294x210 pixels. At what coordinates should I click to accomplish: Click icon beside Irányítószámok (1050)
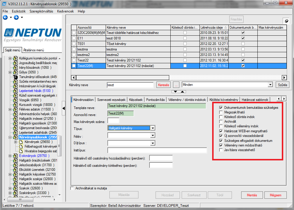coord(16,68)
